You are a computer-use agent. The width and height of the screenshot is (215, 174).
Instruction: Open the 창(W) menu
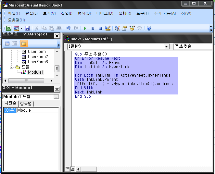click(186, 13)
